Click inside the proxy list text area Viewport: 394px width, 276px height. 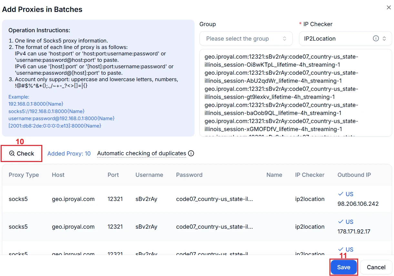(295, 93)
